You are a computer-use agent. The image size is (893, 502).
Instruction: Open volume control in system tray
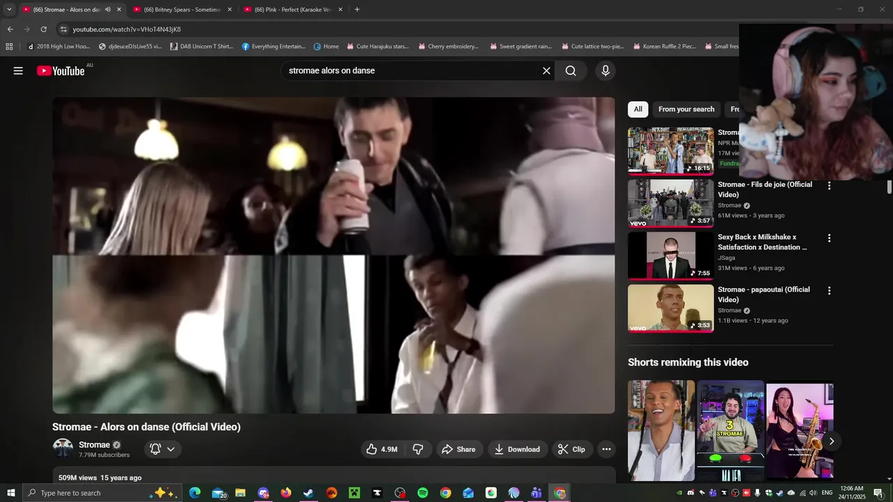pyautogui.click(x=813, y=493)
